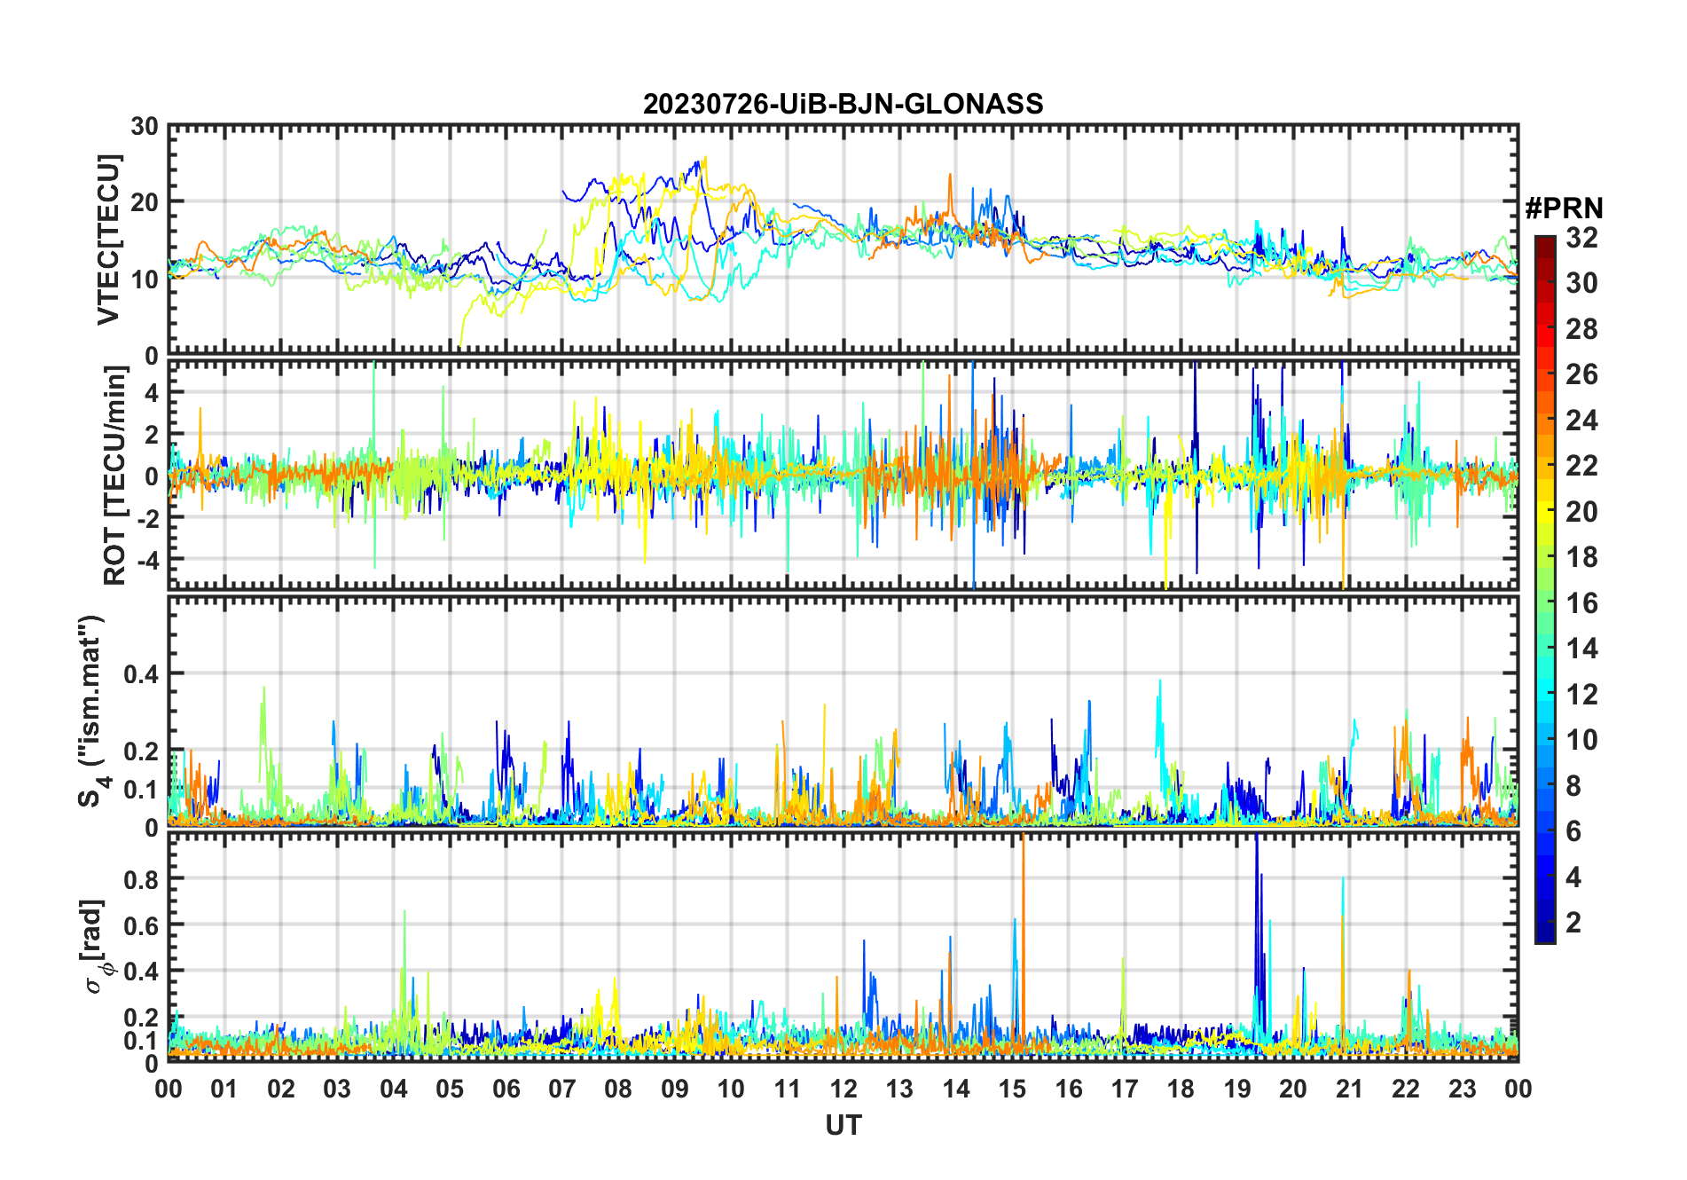Click sigma phi axis tick label 0.8

pos(141,879)
